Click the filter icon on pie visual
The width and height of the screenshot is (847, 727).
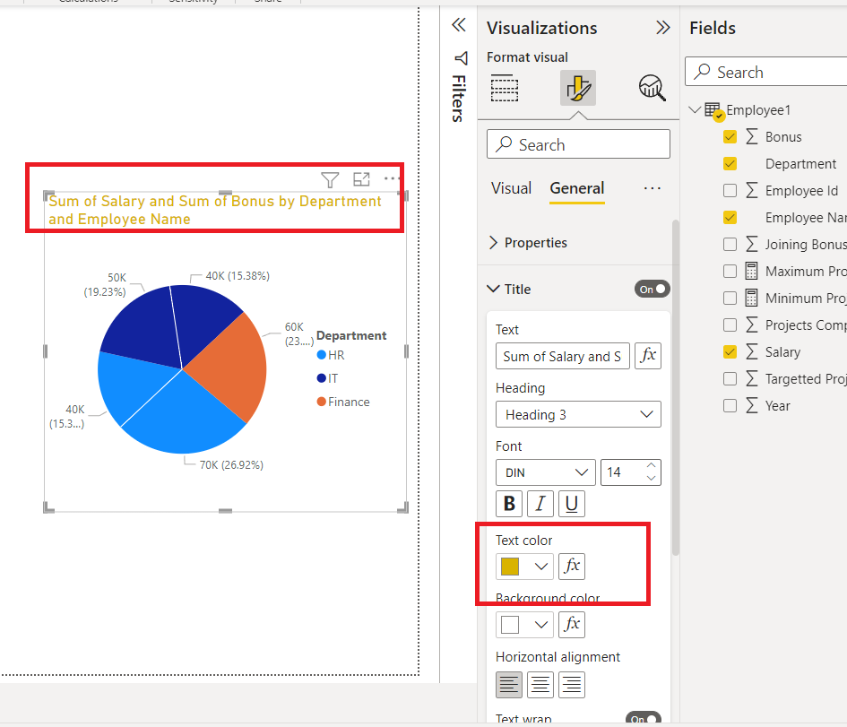point(330,179)
